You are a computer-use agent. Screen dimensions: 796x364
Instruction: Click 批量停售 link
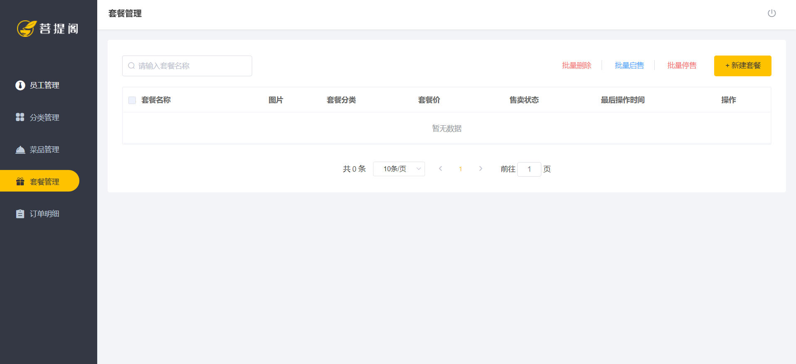pos(682,66)
